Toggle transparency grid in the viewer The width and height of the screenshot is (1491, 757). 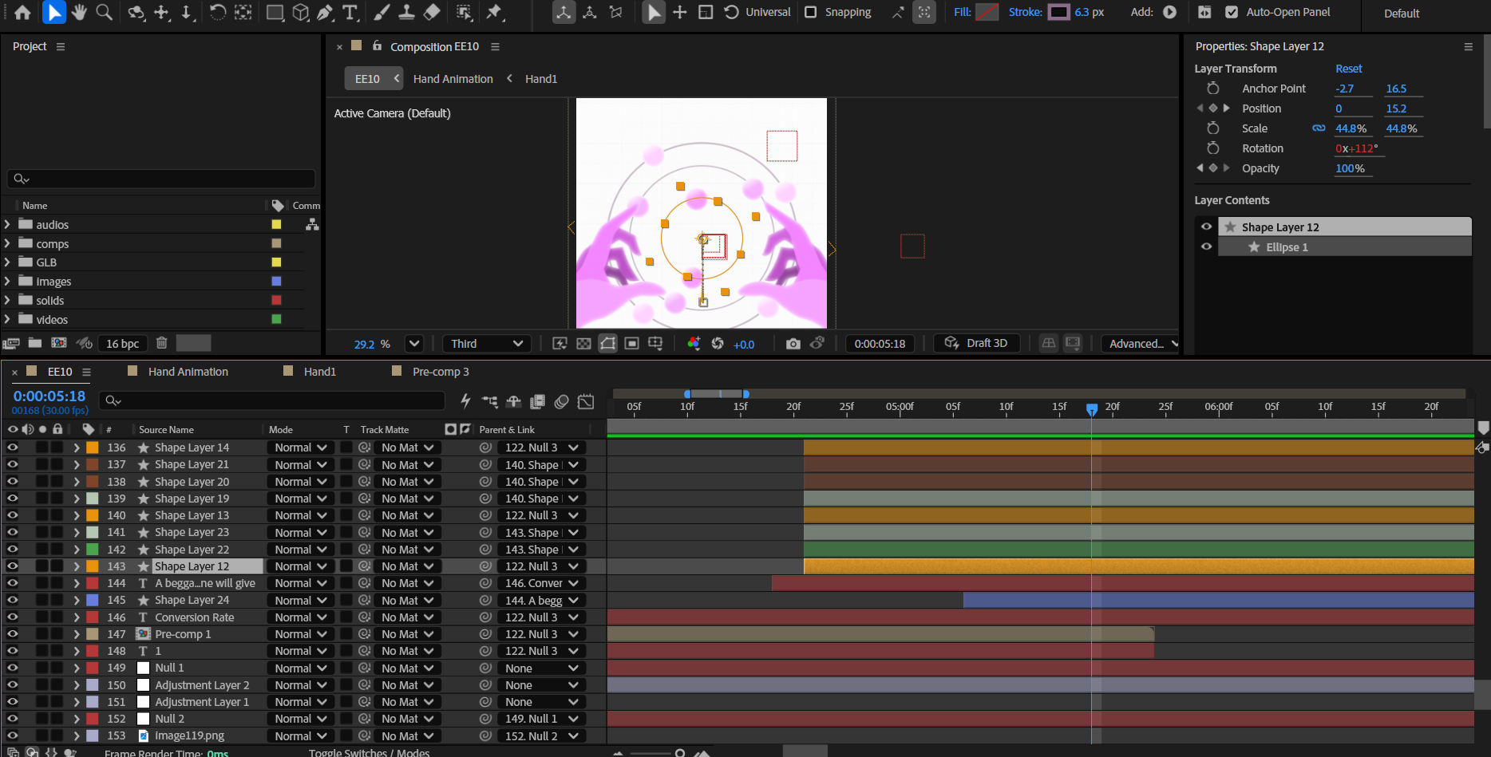(583, 344)
